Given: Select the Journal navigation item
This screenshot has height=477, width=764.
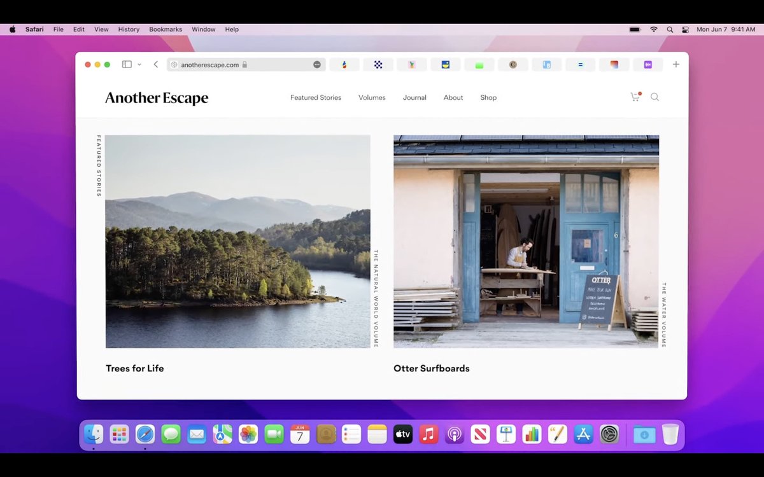Looking at the screenshot, I should 414,97.
